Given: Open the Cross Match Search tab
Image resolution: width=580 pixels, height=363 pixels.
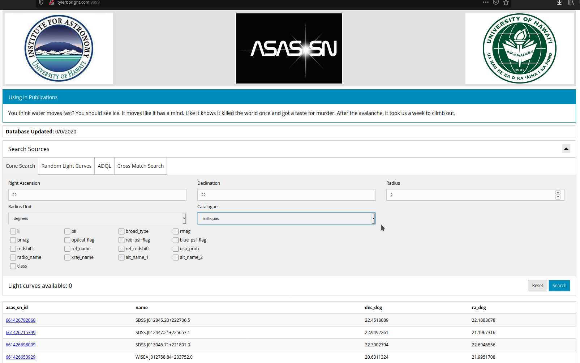Looking at the screenshot, I should tap(140, 166).
